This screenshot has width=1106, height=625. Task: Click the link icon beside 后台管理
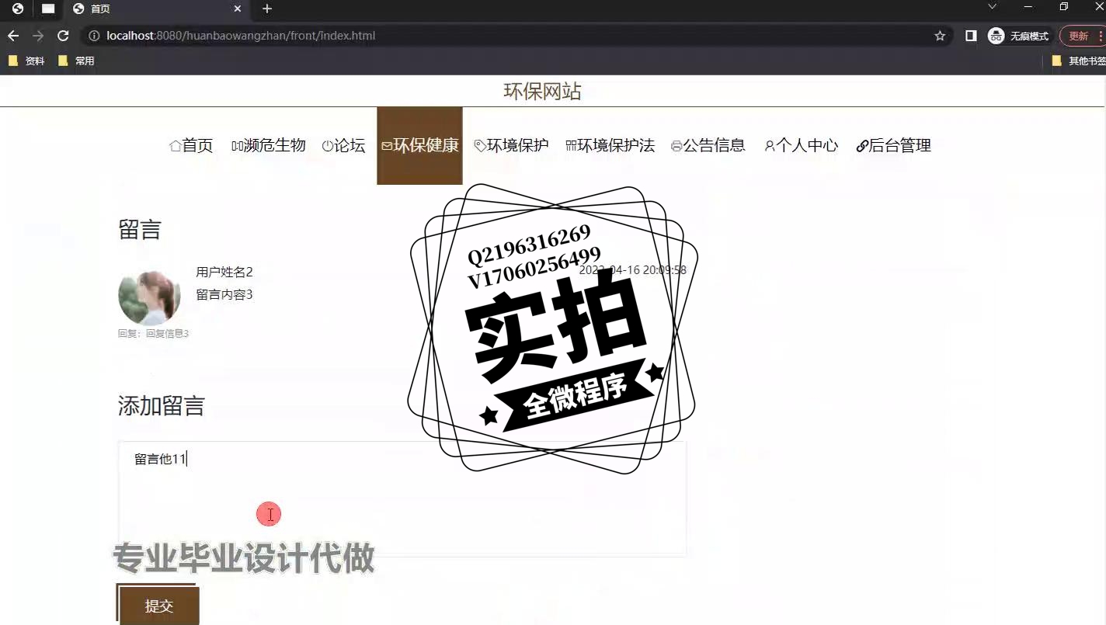[x=862, y=146]
